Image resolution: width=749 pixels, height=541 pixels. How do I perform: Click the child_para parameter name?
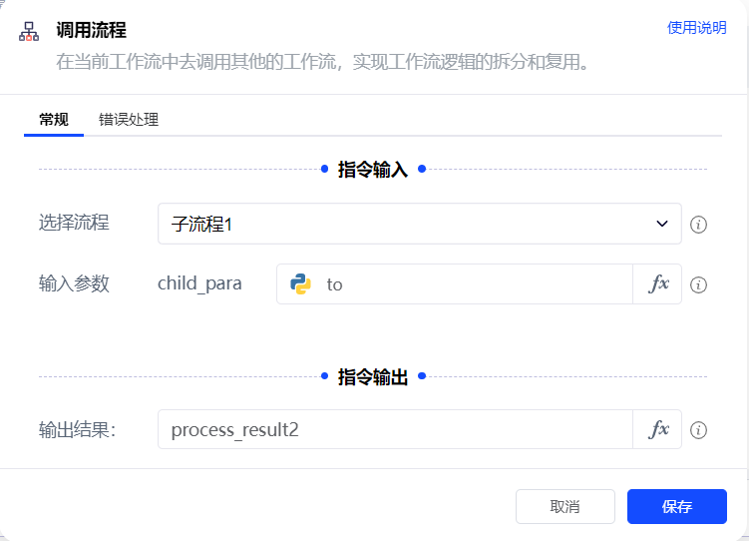pyautogui.click(x=199, y=283)
